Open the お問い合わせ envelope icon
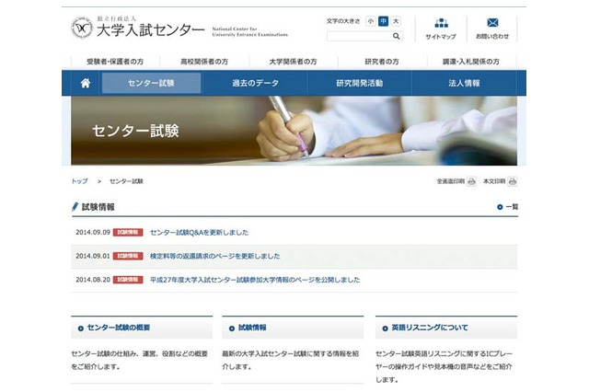589x392 pixels. click(492, 23)
